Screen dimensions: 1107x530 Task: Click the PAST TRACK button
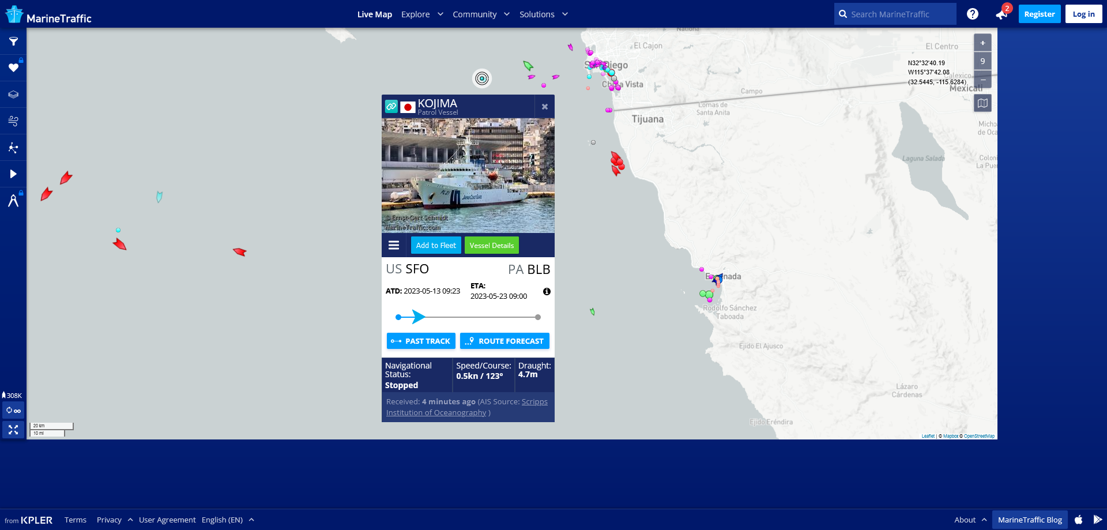421,341
